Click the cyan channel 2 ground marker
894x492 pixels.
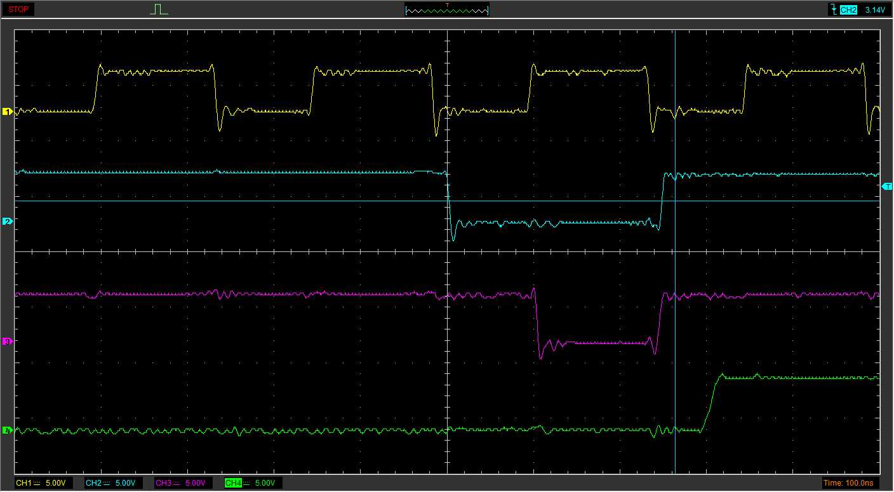pos(8,221)
